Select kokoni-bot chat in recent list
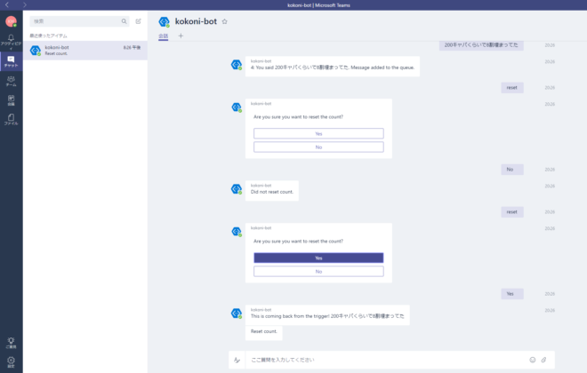587x373 pixels. point(84,50)
